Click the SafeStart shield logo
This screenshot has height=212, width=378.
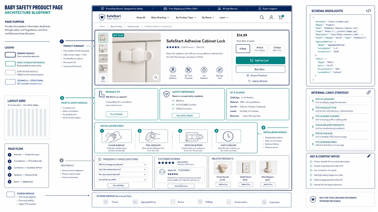tap(102, 17)
